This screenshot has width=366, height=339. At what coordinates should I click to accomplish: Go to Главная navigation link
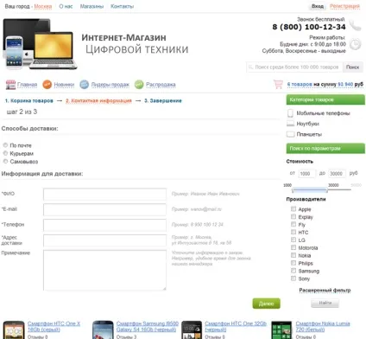28,85
